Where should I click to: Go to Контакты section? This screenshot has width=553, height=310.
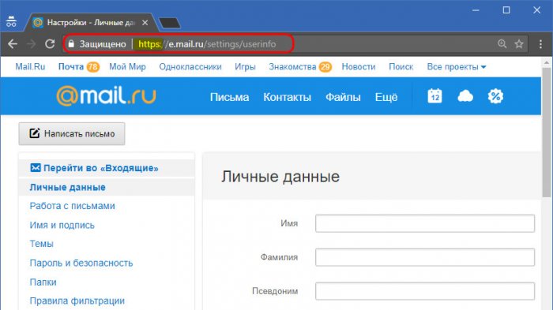[287, 97]
